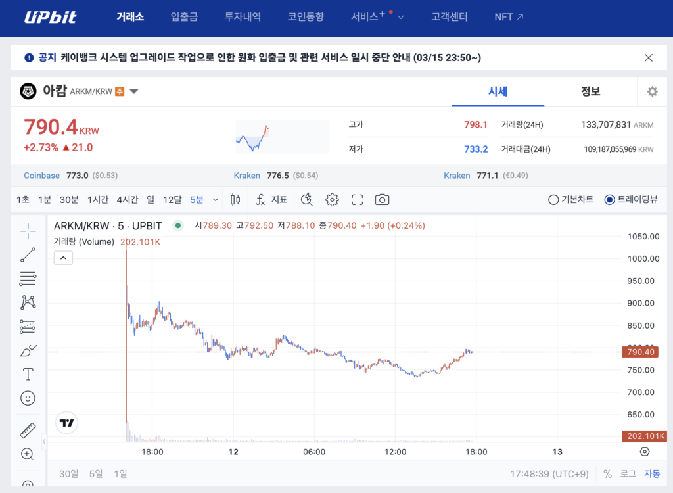Open market settings gear beside 정보 tab

(653, 91)
